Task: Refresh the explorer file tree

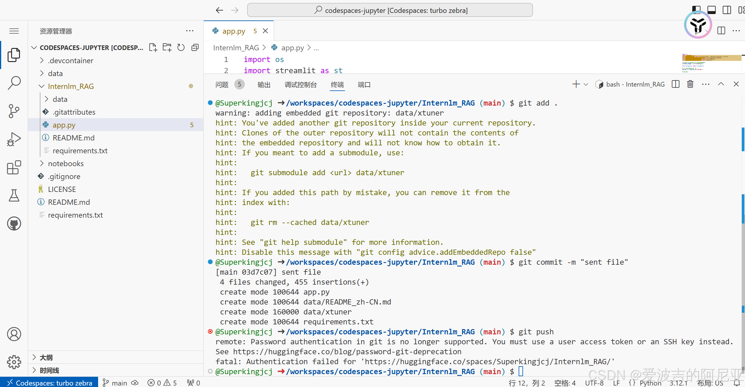Action: [x=181, y=47]
